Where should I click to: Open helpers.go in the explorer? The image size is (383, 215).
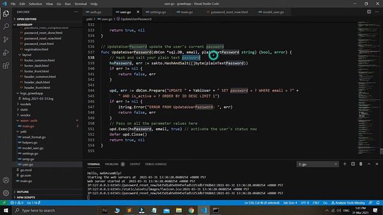coord(30,143)
